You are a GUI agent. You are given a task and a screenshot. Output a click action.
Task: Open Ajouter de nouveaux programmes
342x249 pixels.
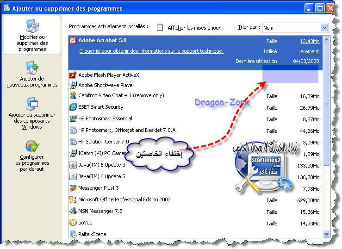pyautogui.click(x=32, y=74)
